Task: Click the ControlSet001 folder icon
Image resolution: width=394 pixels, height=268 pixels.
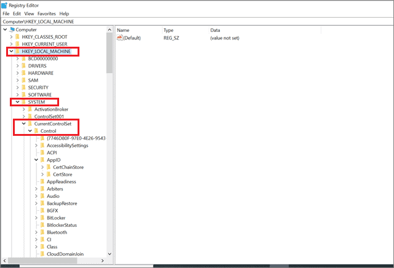Action: click(x=30, y=116)
